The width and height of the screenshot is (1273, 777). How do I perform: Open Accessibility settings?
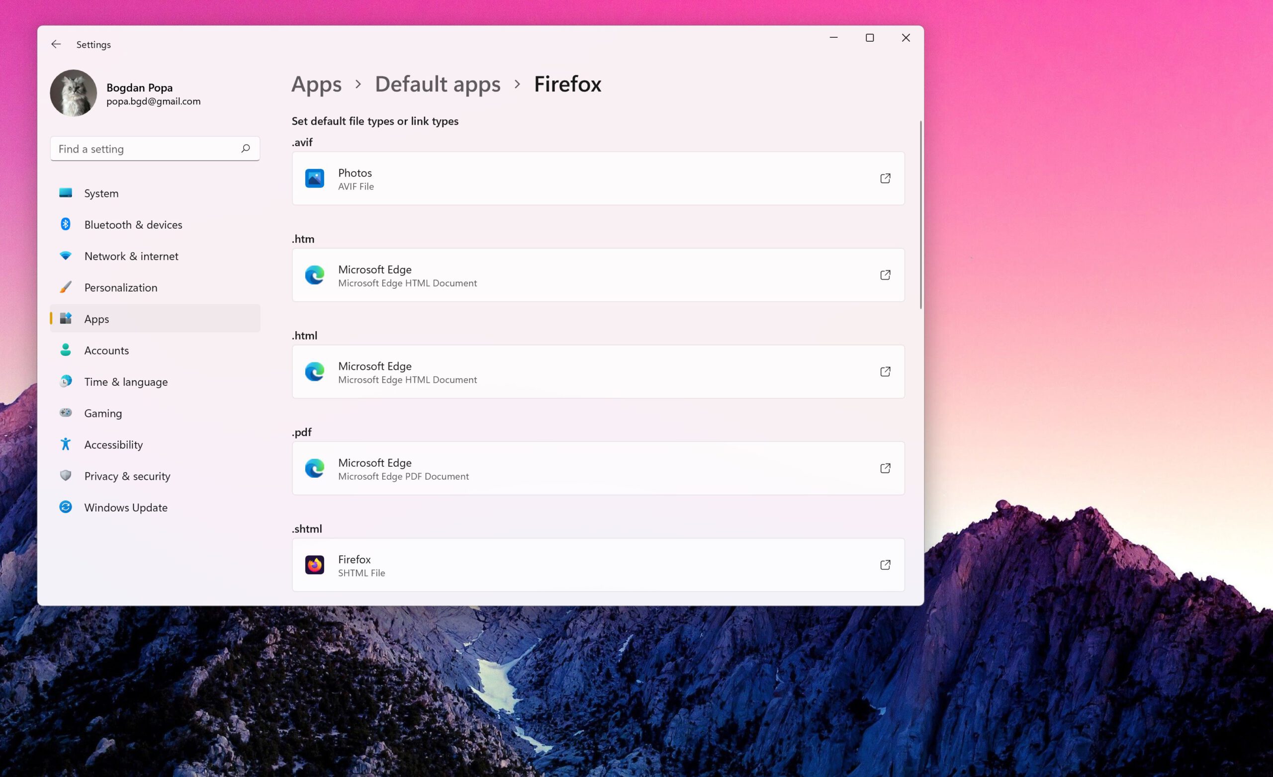tap(155, 445)
